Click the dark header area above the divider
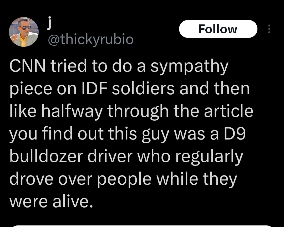Screen dimensions: 284x227 142,4
